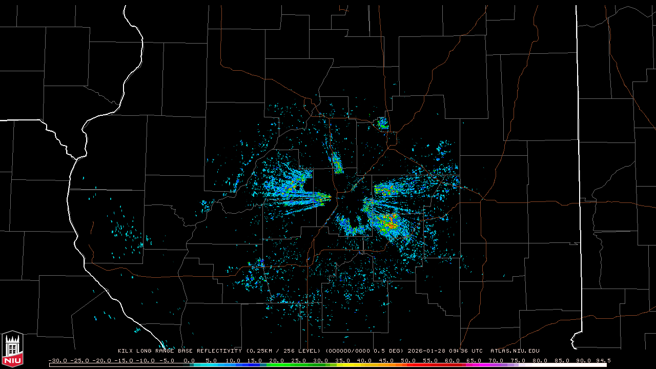Click the 'ATLAS.NIU.EDU' text
The height and width of the screenshot is (369, 656).
[x=515, y=351]
